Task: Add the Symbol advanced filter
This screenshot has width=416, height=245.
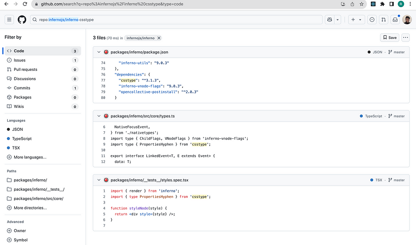Action: pos(17,240)
